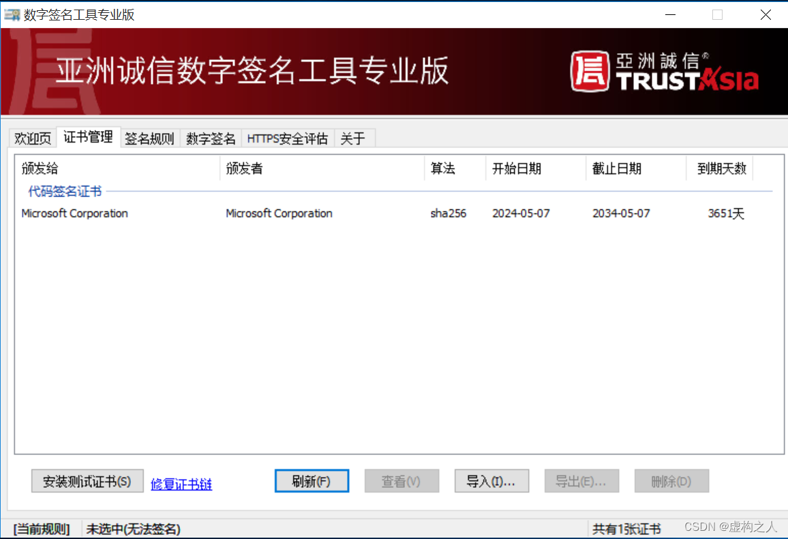Click the 查看(V) button
This screenshot has height=539, width=788.
401,481
